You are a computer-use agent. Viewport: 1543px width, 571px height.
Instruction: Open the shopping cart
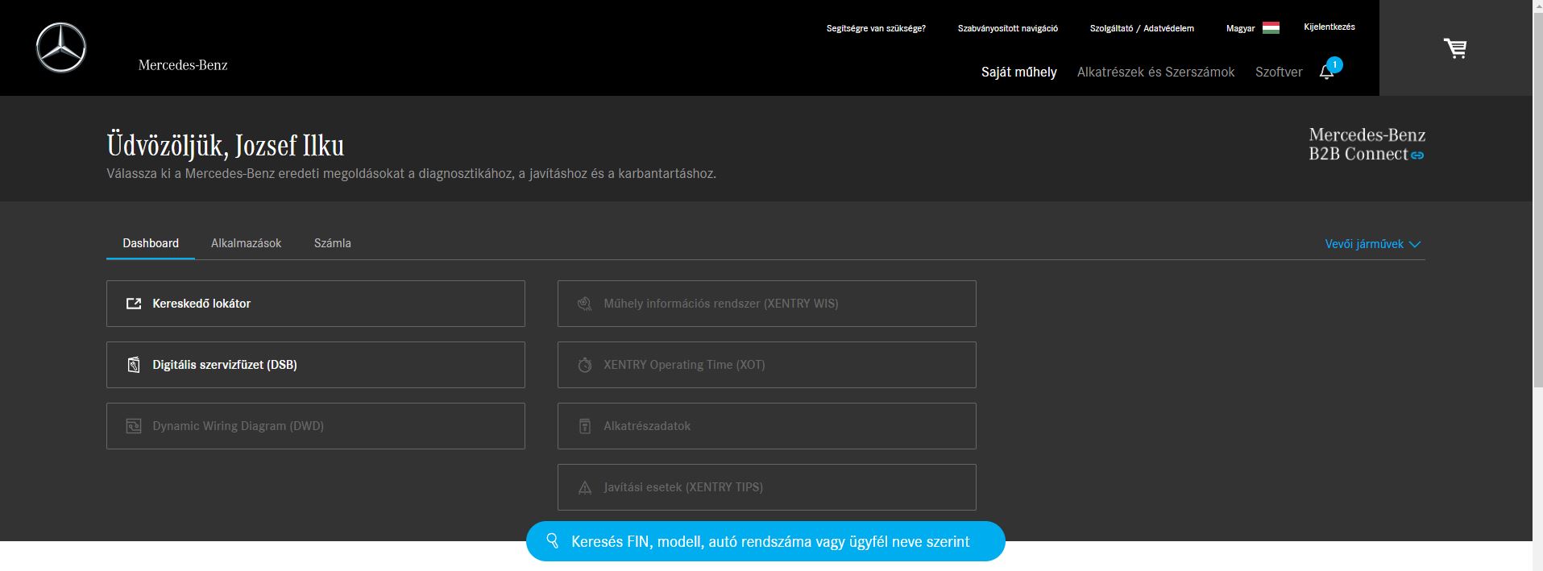point(1454,48)
